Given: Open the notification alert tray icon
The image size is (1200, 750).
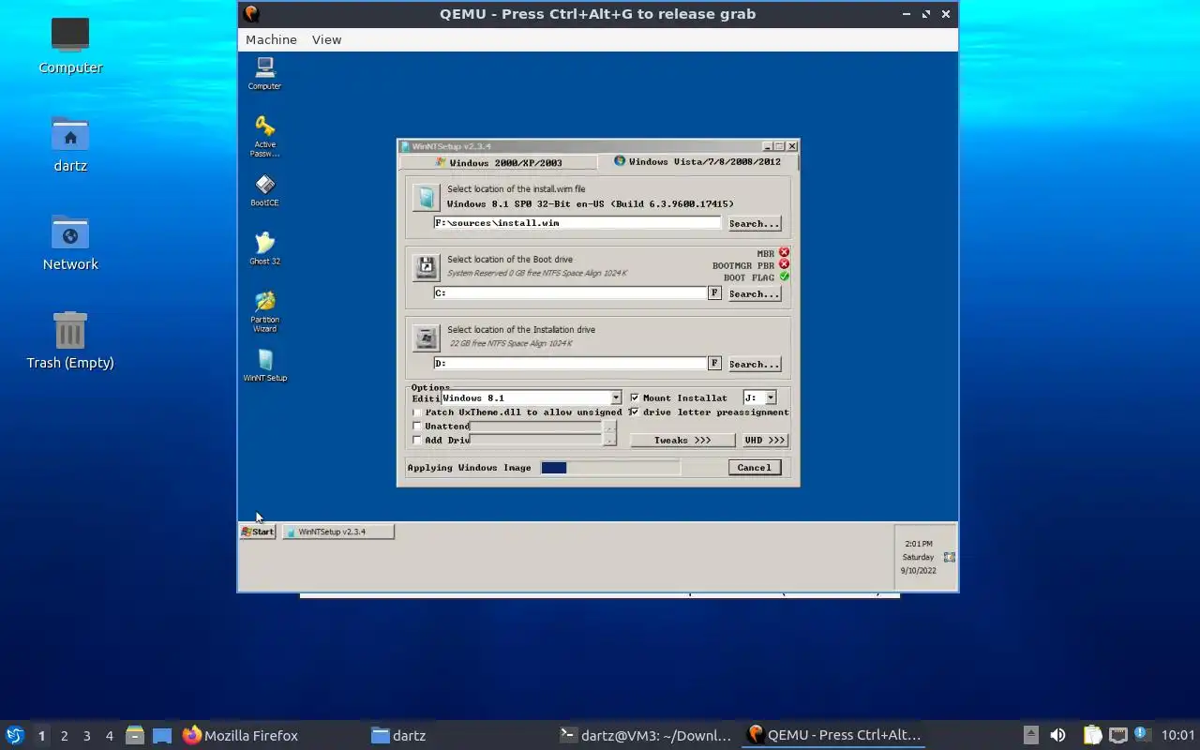Looking at the screenshot, I should [1141, 734].
